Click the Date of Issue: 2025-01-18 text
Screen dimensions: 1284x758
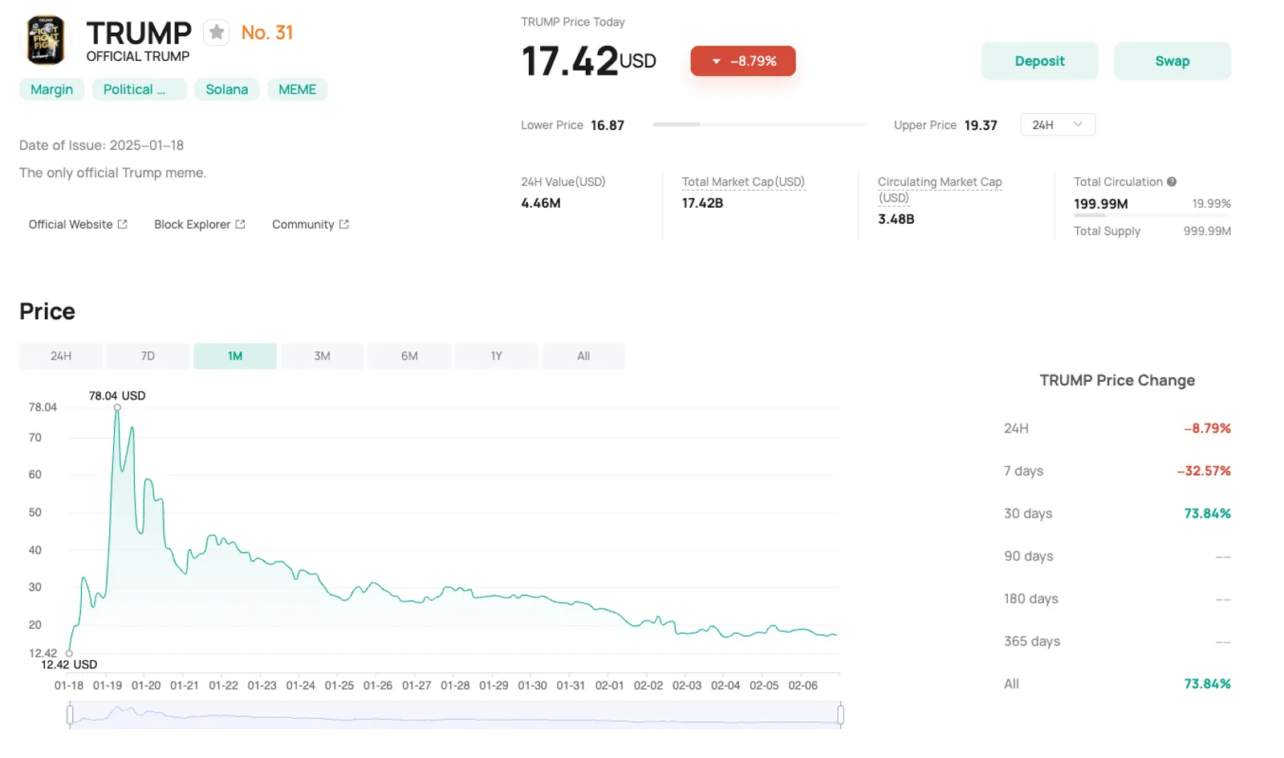(x=102, y=145)
